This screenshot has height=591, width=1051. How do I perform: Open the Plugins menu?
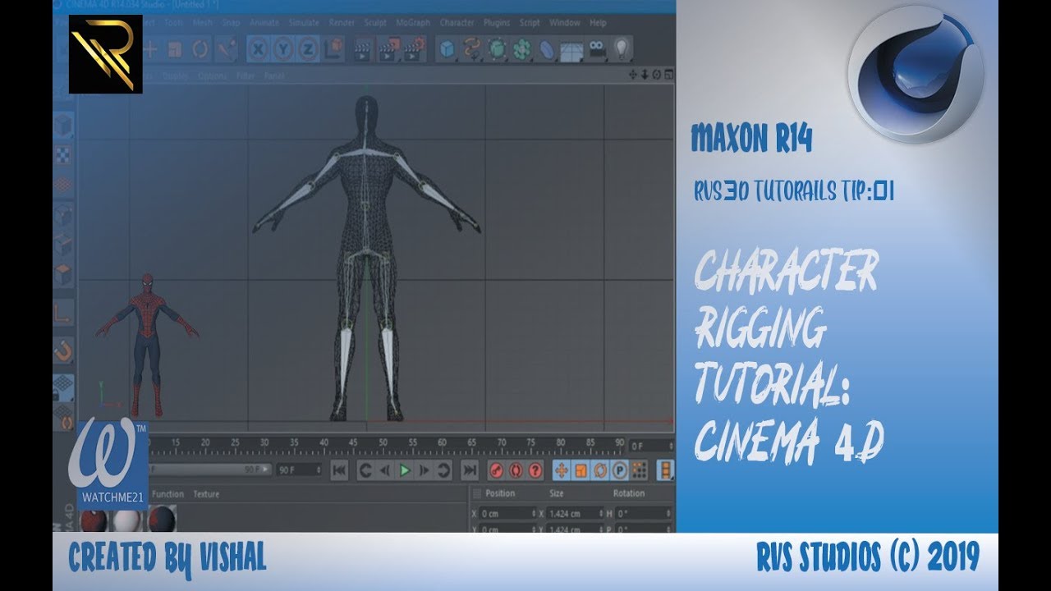click(x=497, y=23)
